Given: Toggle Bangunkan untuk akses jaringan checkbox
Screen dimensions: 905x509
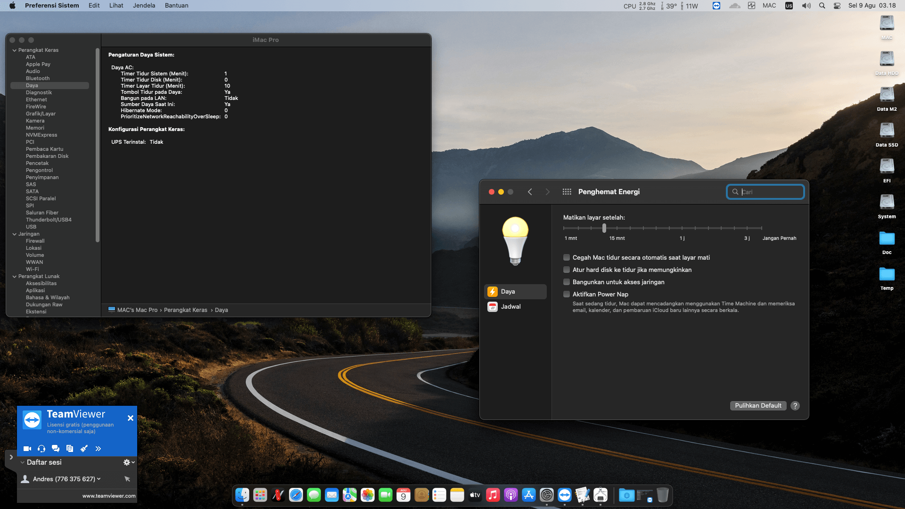Looking at the screenshot, I should click(567, 282).
